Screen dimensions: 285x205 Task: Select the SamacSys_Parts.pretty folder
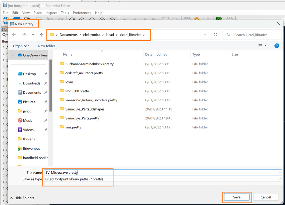[79, 118]
